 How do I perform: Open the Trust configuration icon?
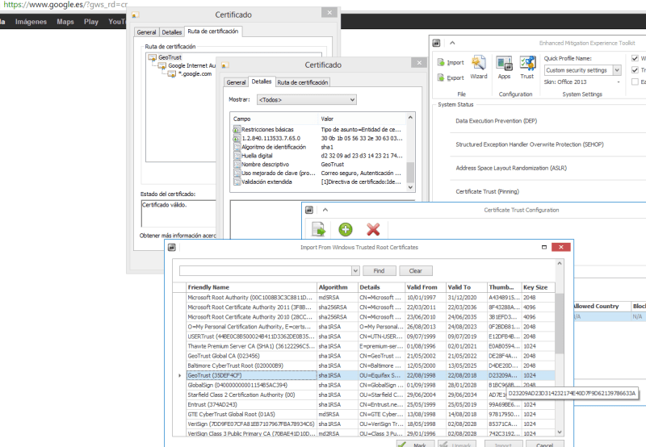[x=528, y=64]
